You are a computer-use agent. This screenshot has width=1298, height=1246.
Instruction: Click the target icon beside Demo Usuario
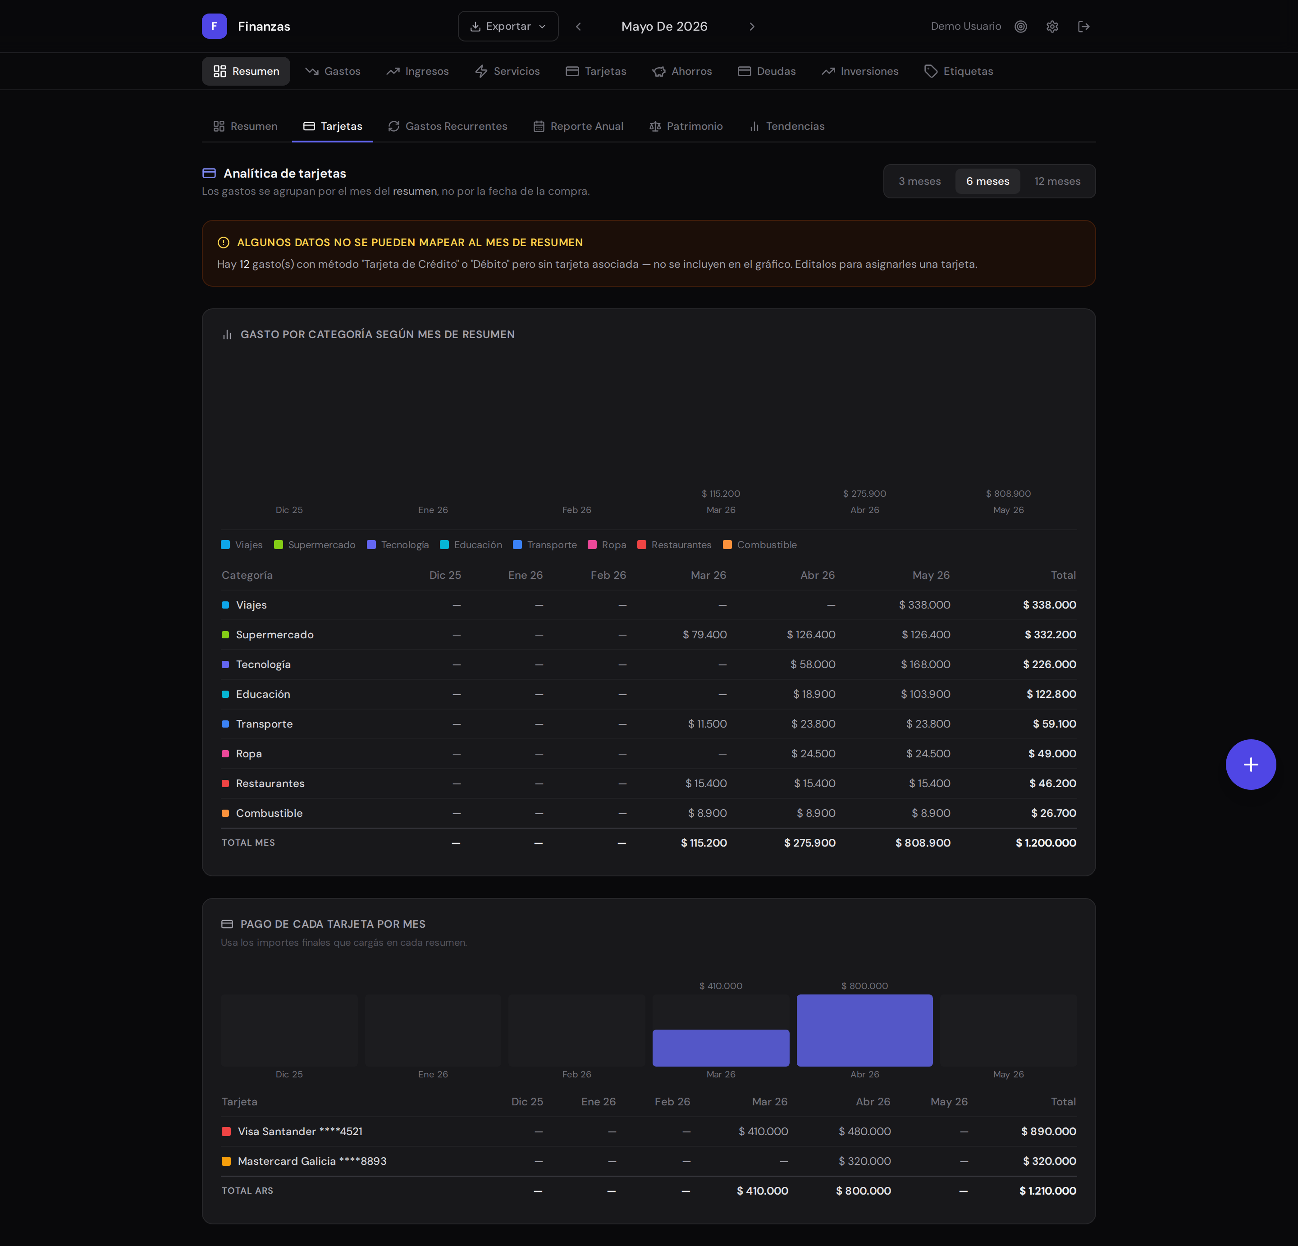[x=1020, y=27]
